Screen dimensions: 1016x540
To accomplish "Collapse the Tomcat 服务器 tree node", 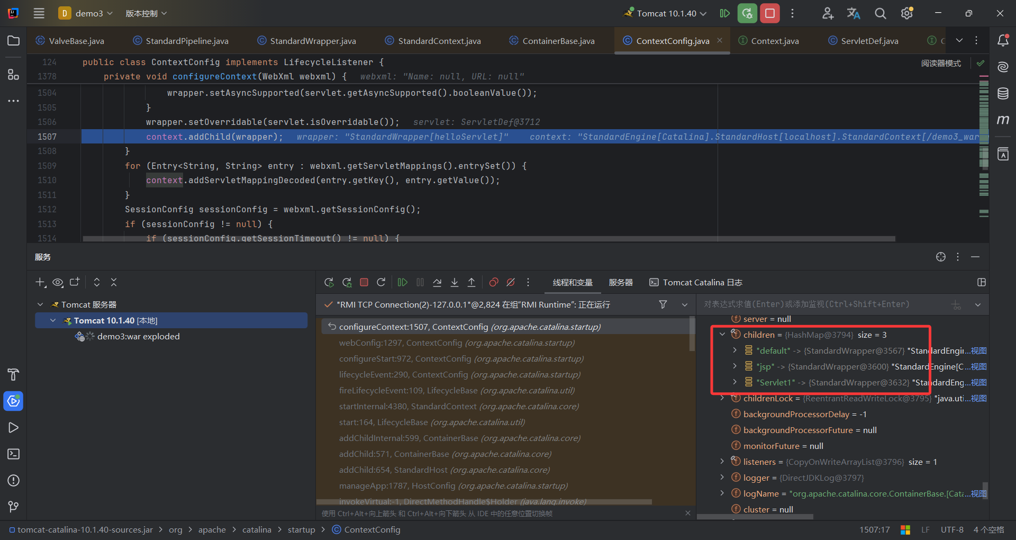I will [40, 304].
